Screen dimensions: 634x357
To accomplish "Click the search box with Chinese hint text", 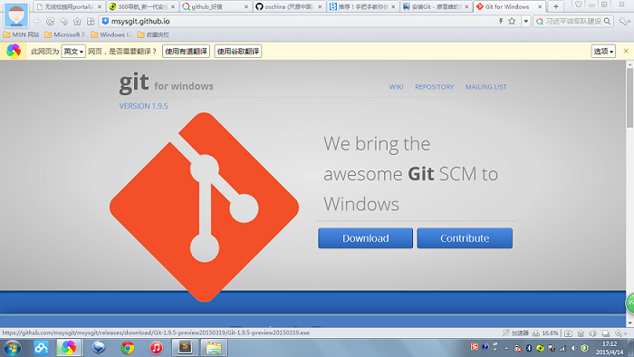I will [x=573, y=21].
